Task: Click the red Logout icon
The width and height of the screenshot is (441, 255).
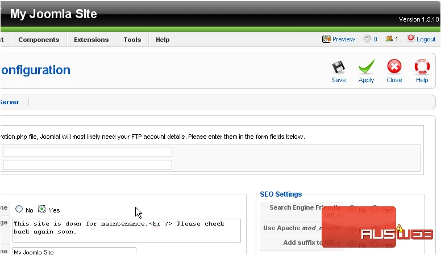Action: tap(411, 38)
